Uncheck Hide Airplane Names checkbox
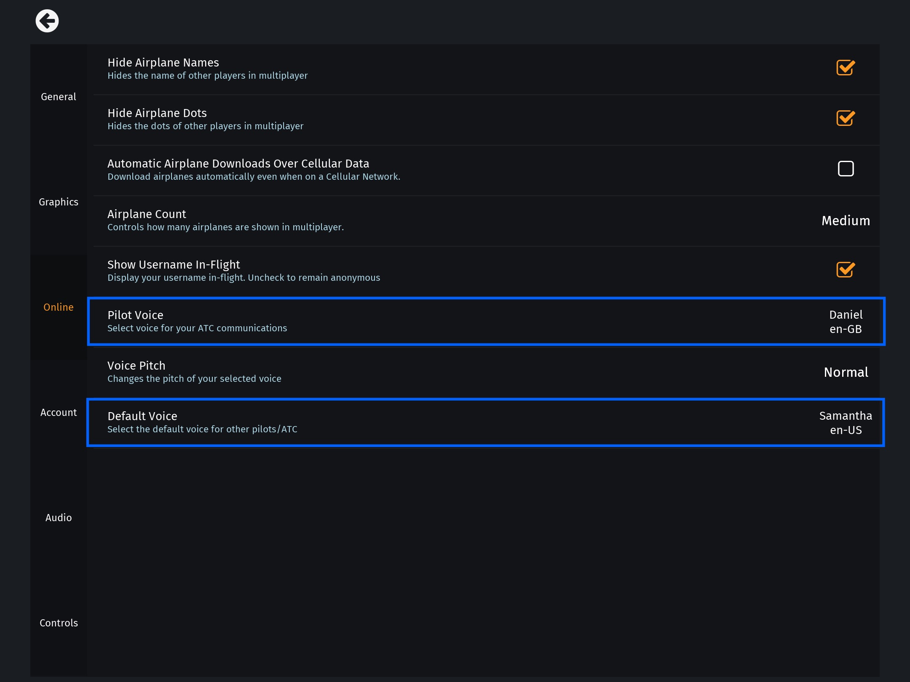 [845, 68]
